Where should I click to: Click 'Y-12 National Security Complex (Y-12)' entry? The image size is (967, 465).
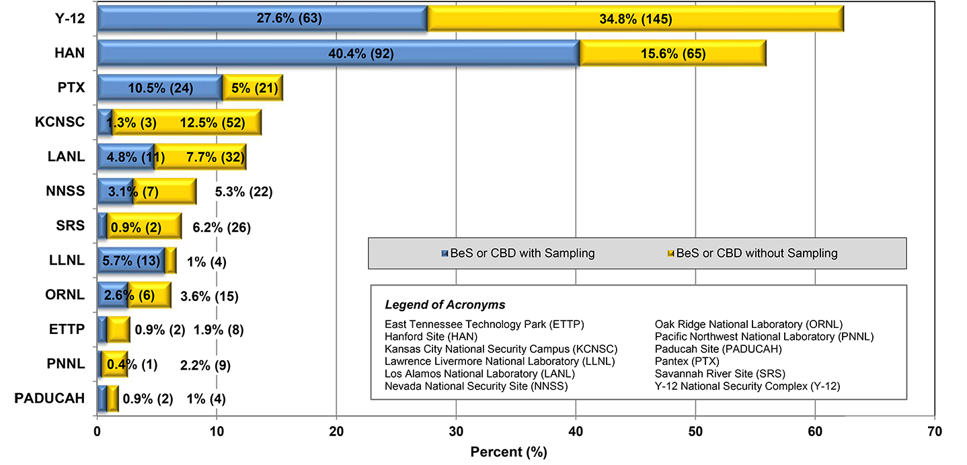(x=748, y=386)
